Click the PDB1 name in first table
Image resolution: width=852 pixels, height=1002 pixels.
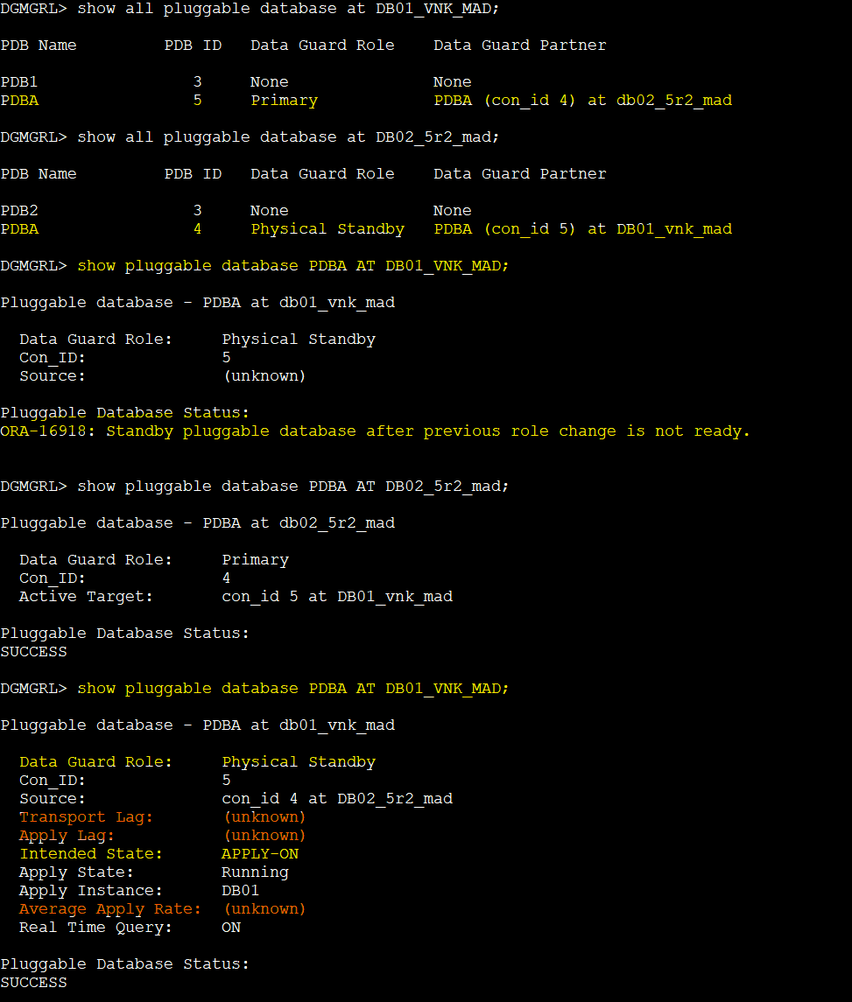(19, 82)
